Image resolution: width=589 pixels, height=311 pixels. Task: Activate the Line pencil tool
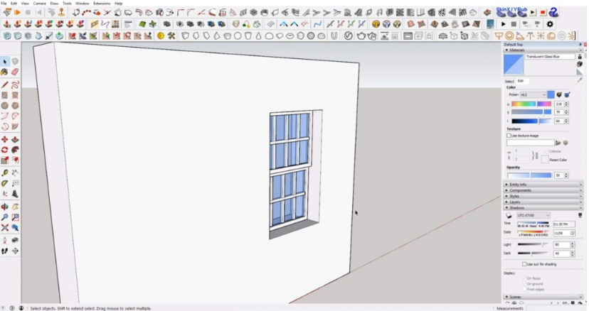4,84
